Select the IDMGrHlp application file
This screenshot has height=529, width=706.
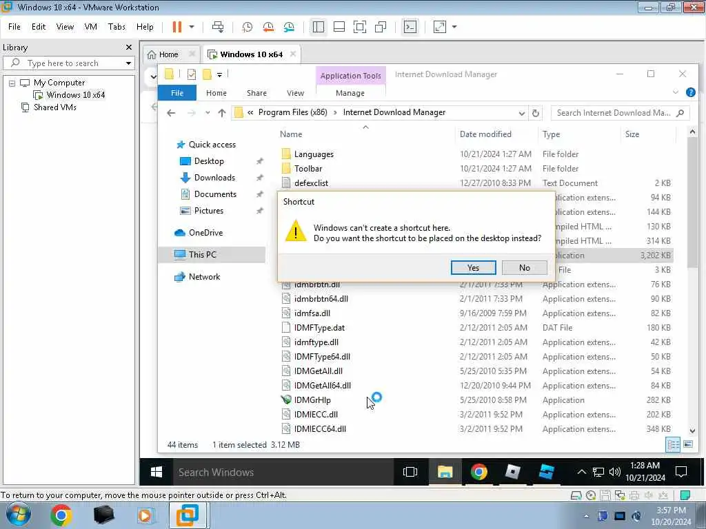(312, 400)
